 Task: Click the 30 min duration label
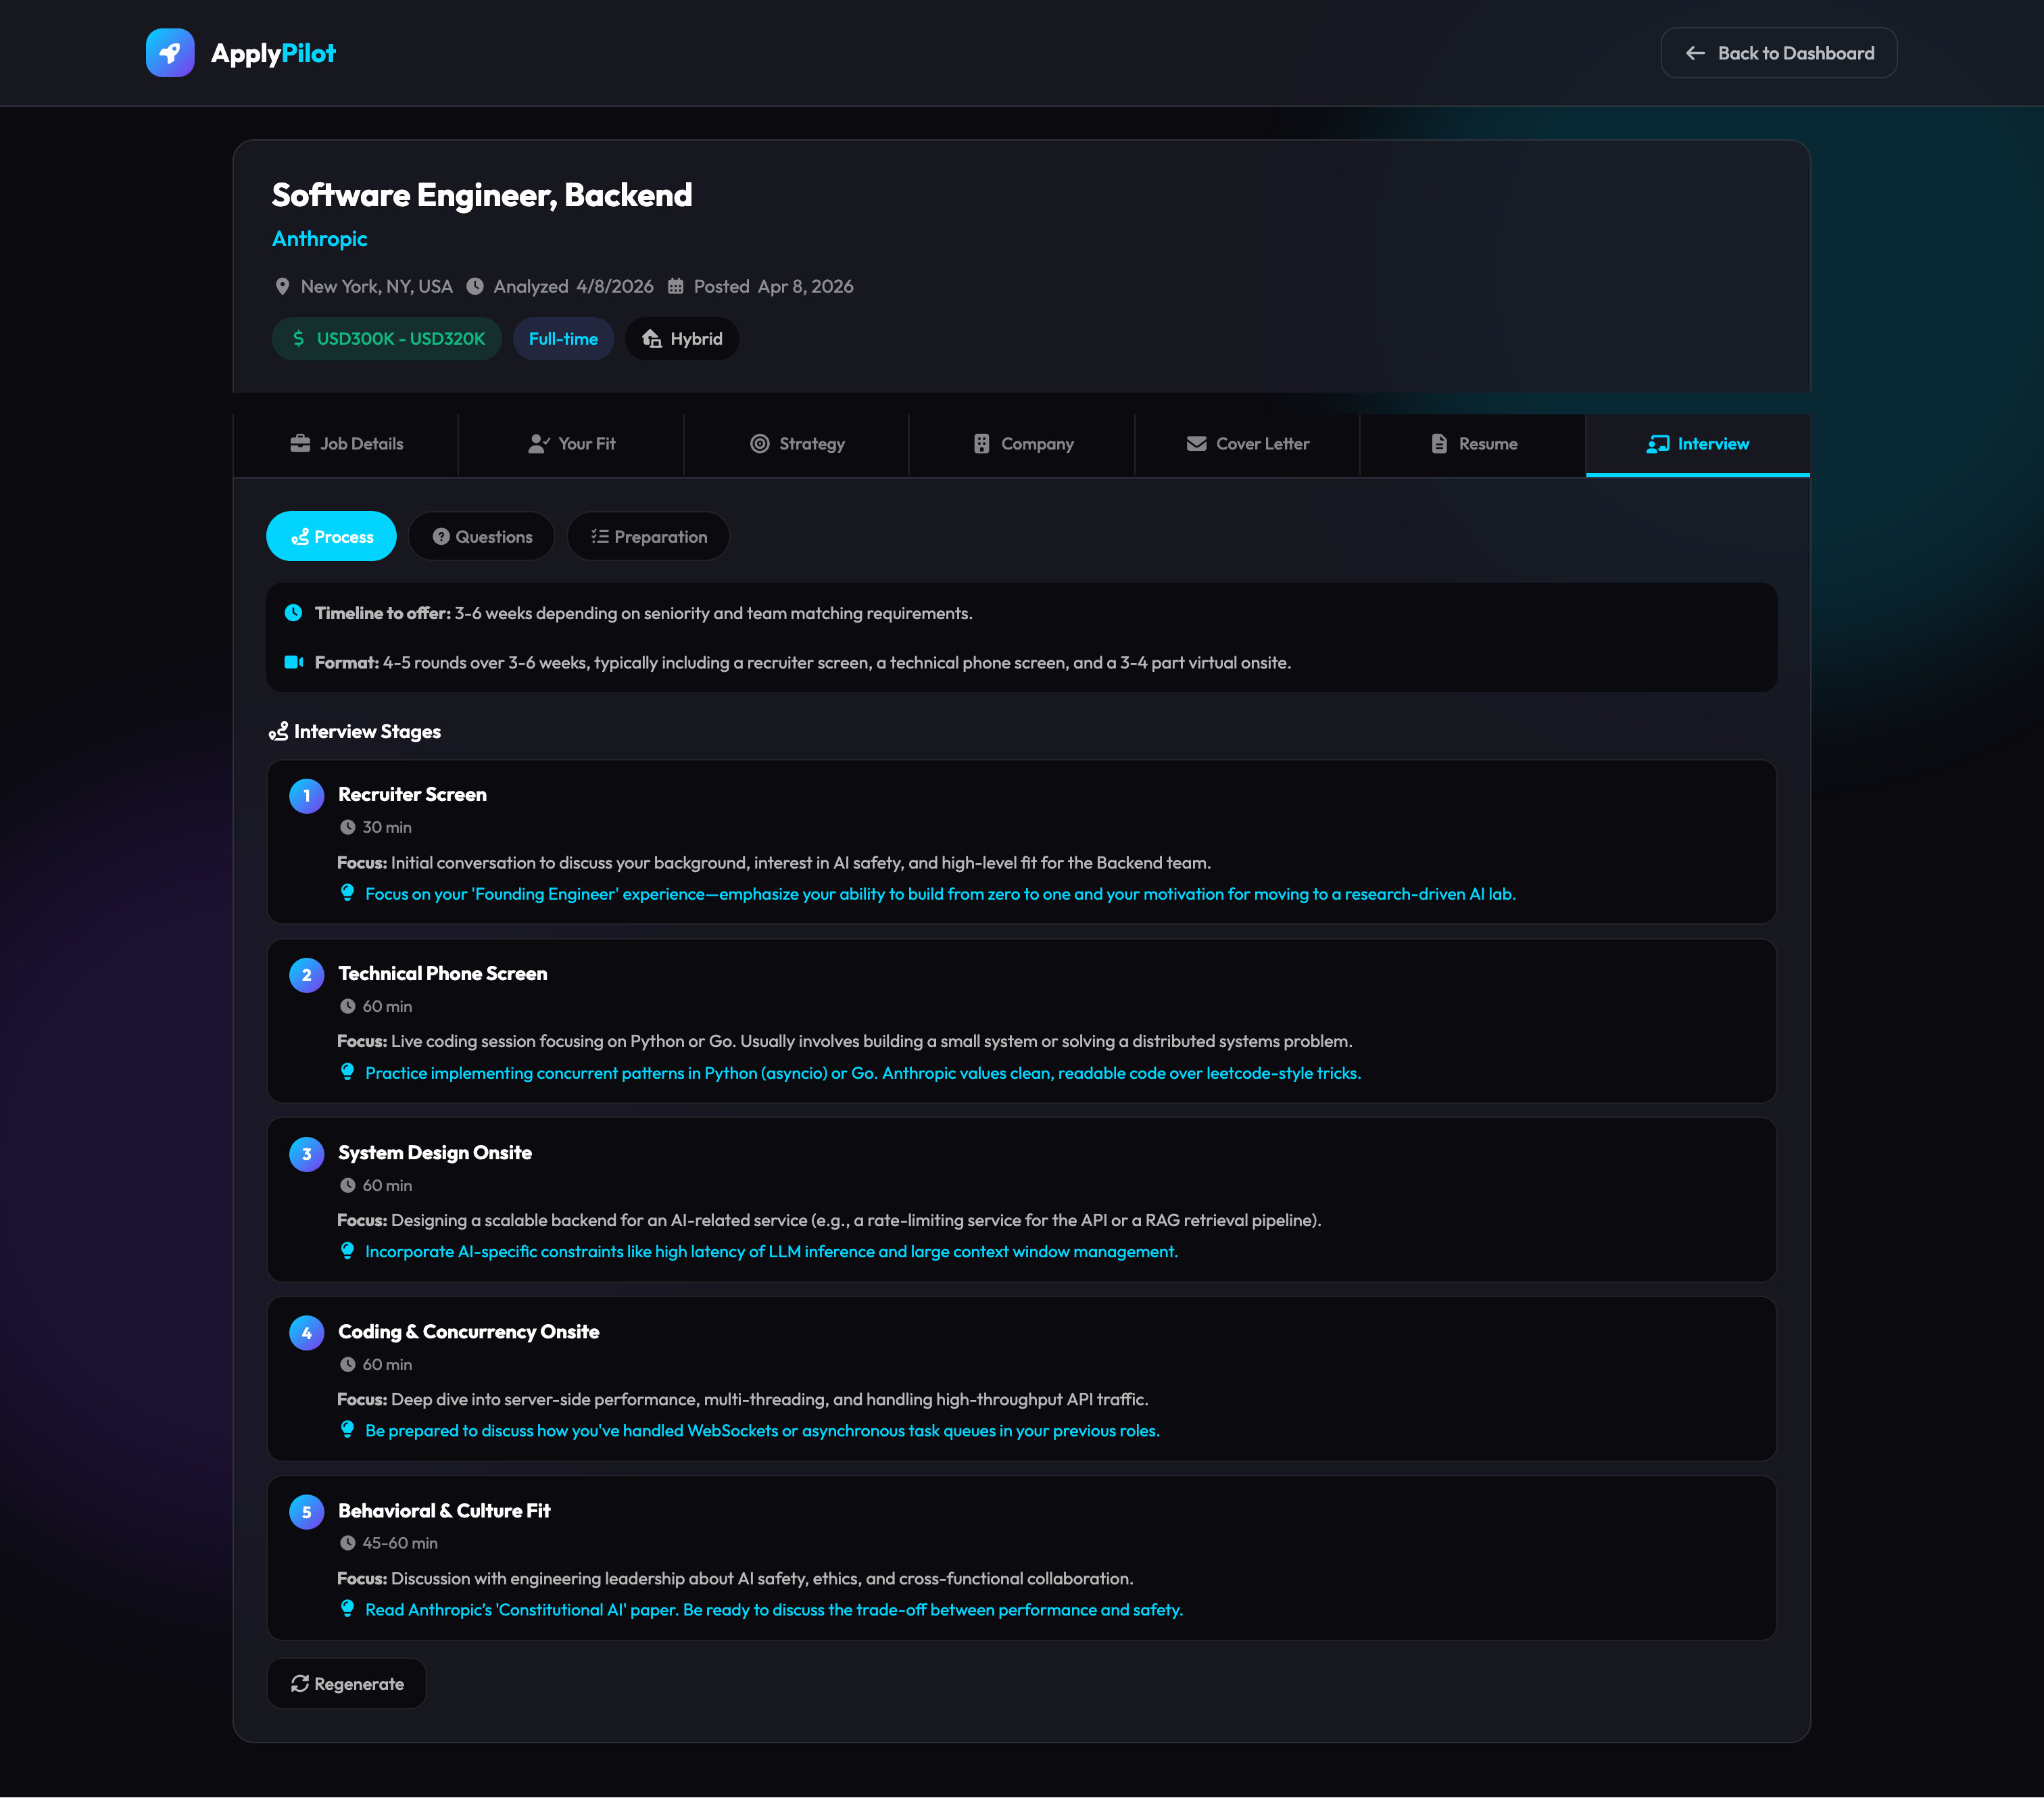click(386, 827)
